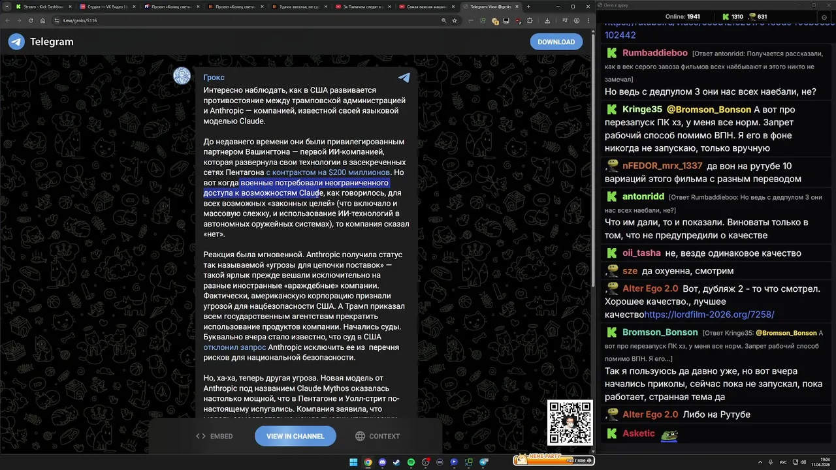Click the @Bromson_Bonson mention in Kringe35's message
Image resolution: width=836 pixels, height=470 pixels.
(709, 110)
